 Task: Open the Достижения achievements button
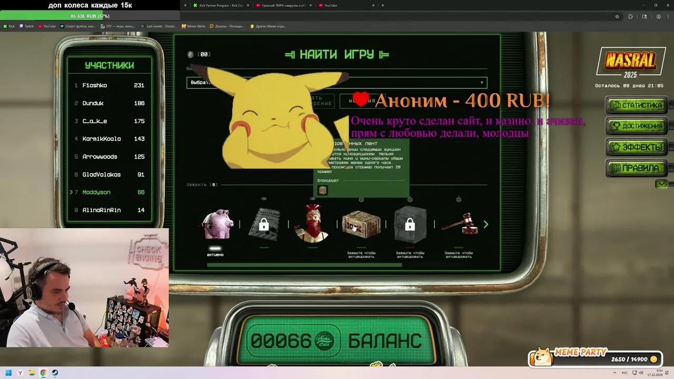pos(637,126)
